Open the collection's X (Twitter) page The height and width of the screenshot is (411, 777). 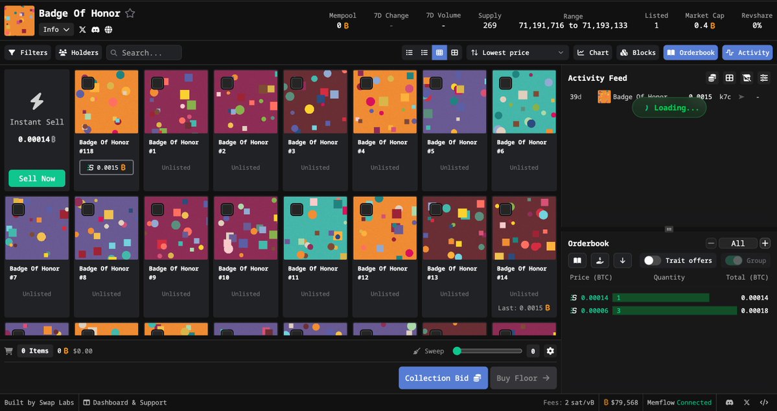tap(82, 30)
